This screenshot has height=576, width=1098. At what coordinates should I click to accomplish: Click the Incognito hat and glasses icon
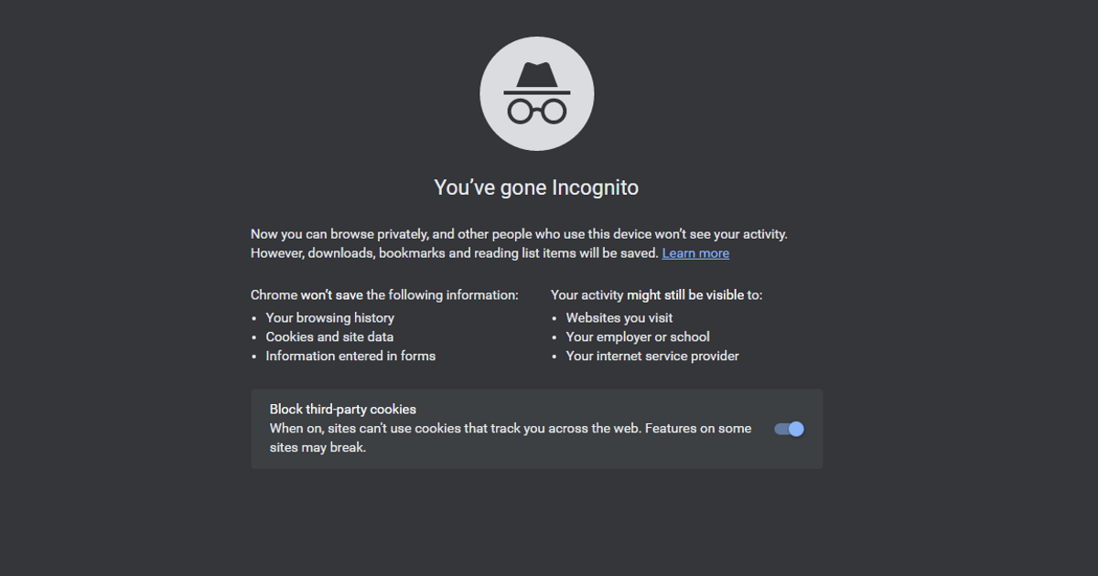(536, 94)
